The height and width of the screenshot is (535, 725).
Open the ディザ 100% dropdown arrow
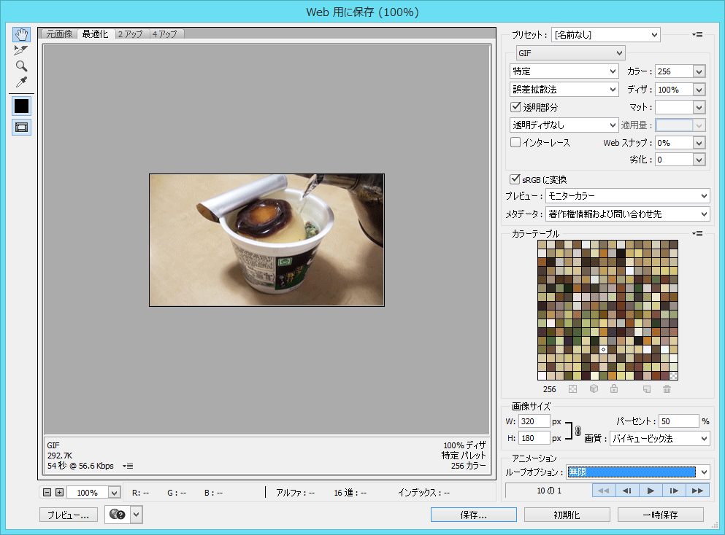(x=699, y=90)
